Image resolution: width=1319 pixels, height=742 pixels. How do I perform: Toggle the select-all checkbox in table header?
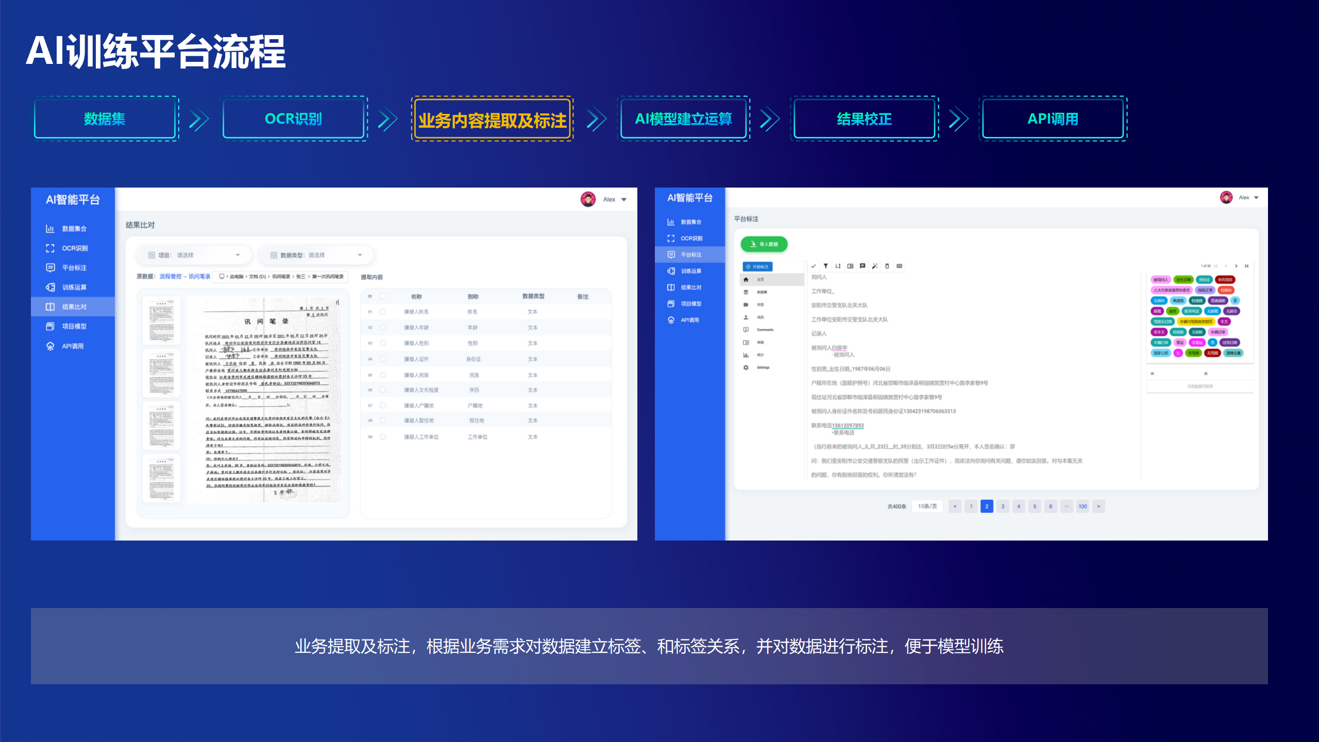click(x=383, y=296)
